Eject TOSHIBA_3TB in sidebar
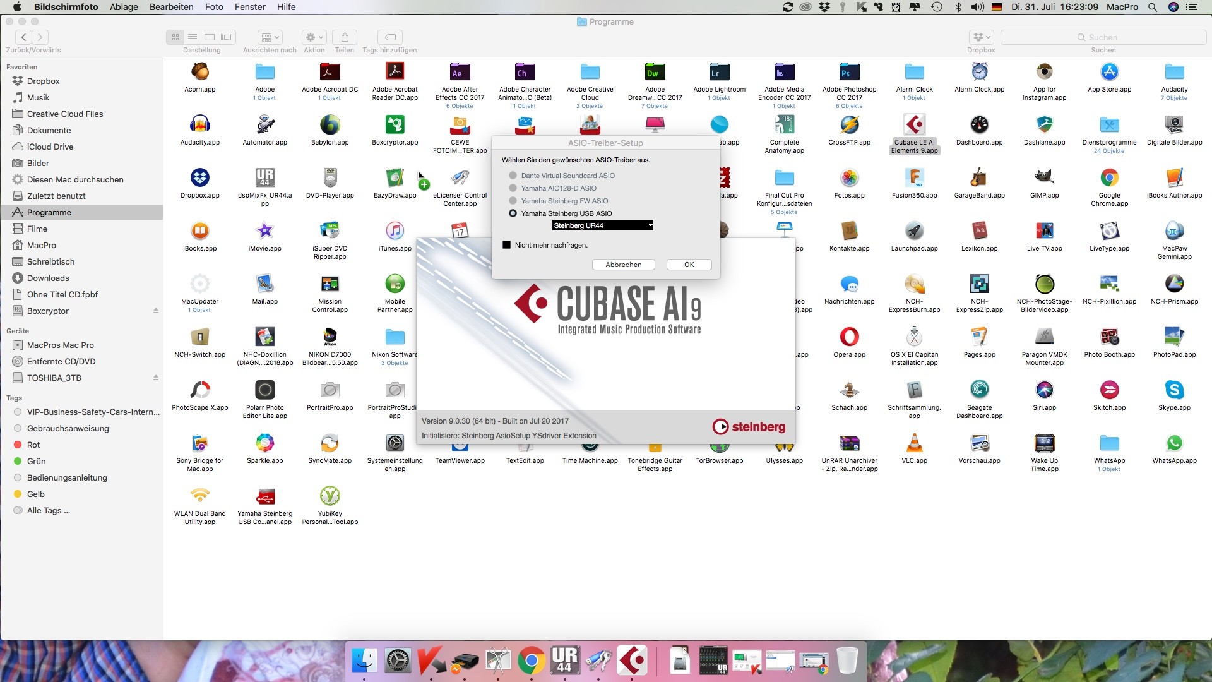The image size is (1212, 682). pos(155,378)
